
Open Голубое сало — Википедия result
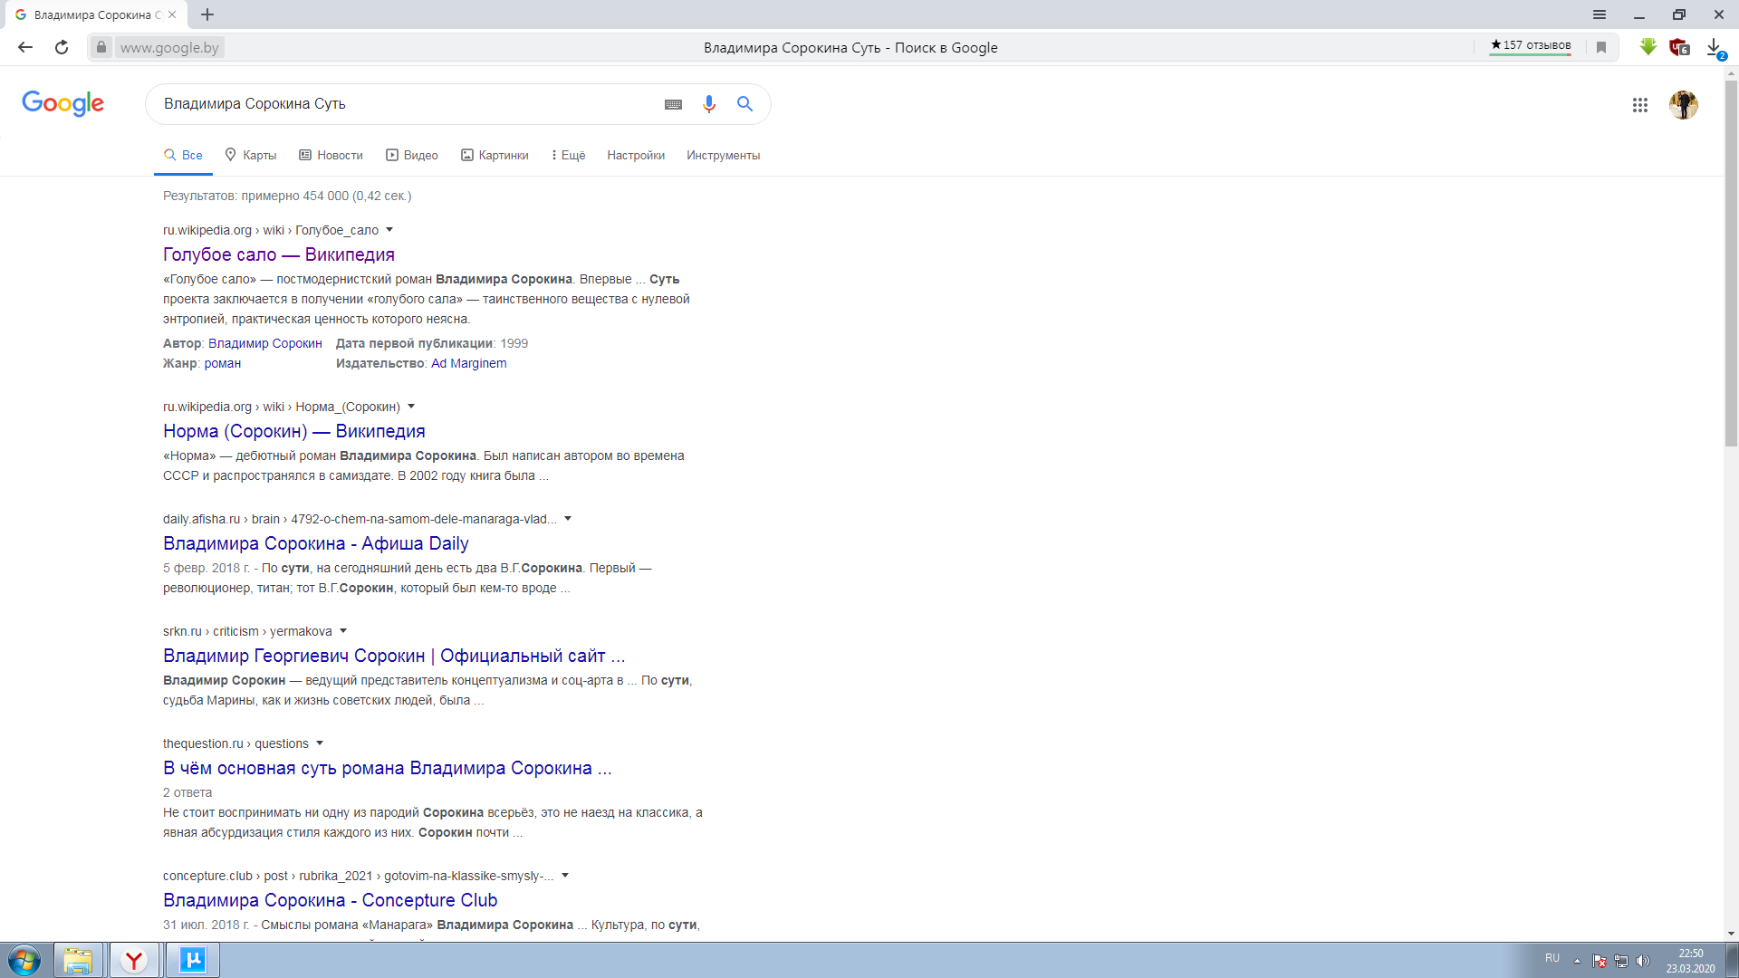pyautogui.click(x=279, y=254)
